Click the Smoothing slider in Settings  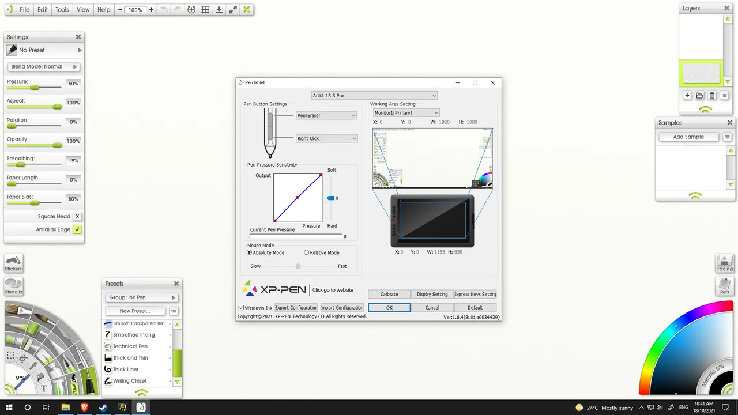coord(34,164)
